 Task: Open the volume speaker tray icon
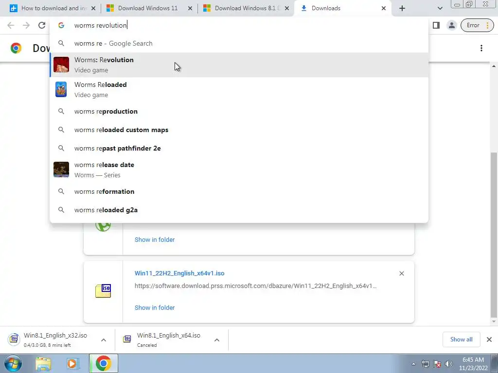click(x=448, y=364)
